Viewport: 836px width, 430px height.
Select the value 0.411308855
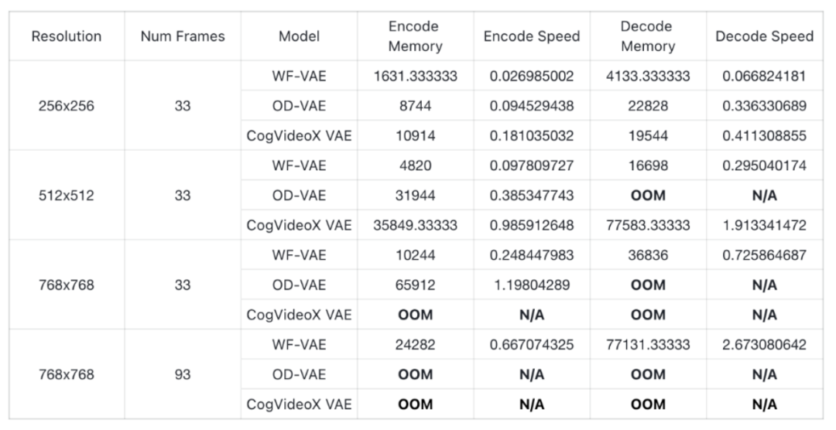pos(764,136)
